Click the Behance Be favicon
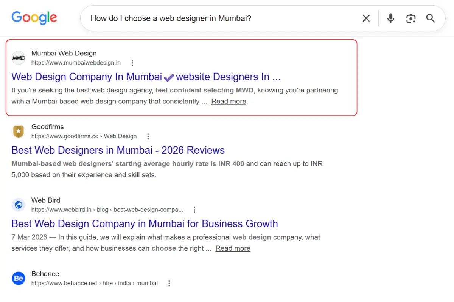The height and width of the screenshot is (302, 454). (x=19, y=279)
